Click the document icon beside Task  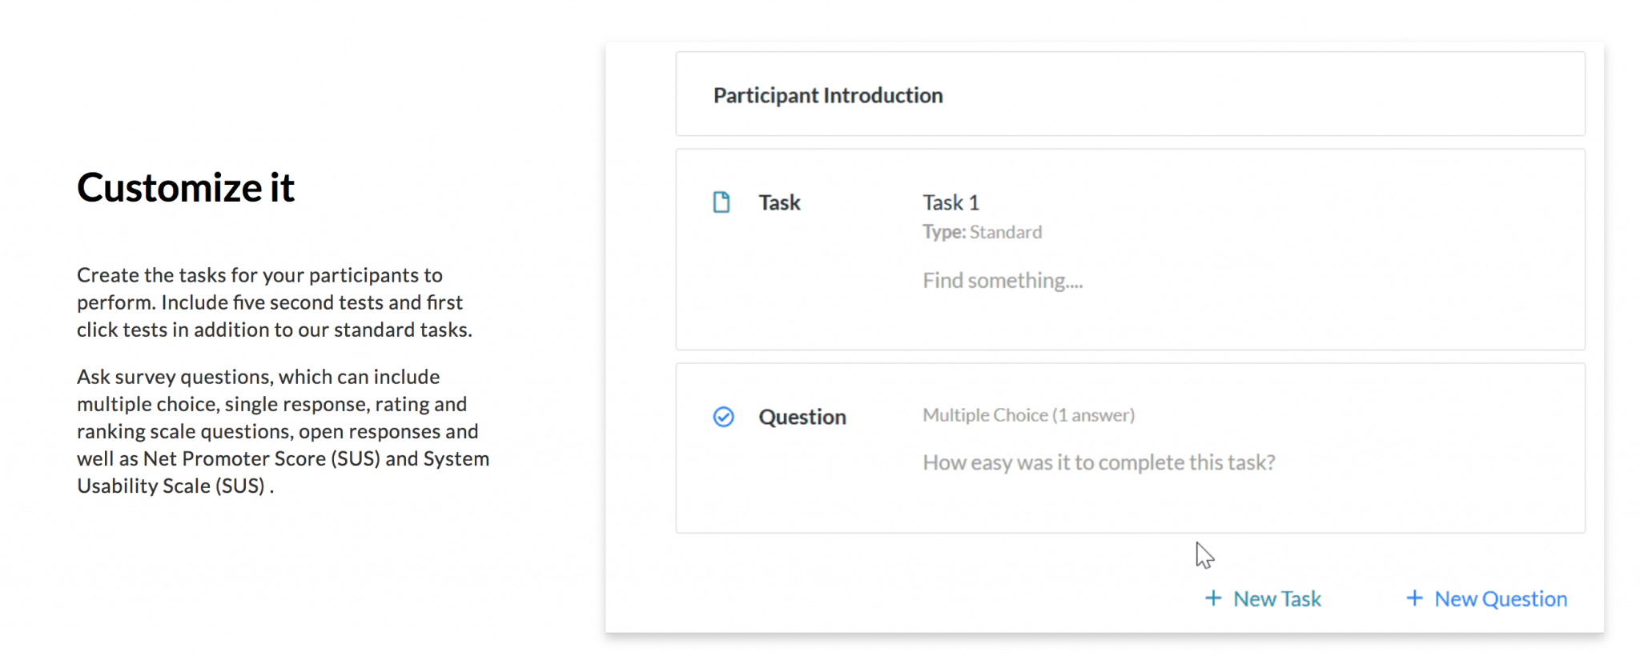coord(722,202)
